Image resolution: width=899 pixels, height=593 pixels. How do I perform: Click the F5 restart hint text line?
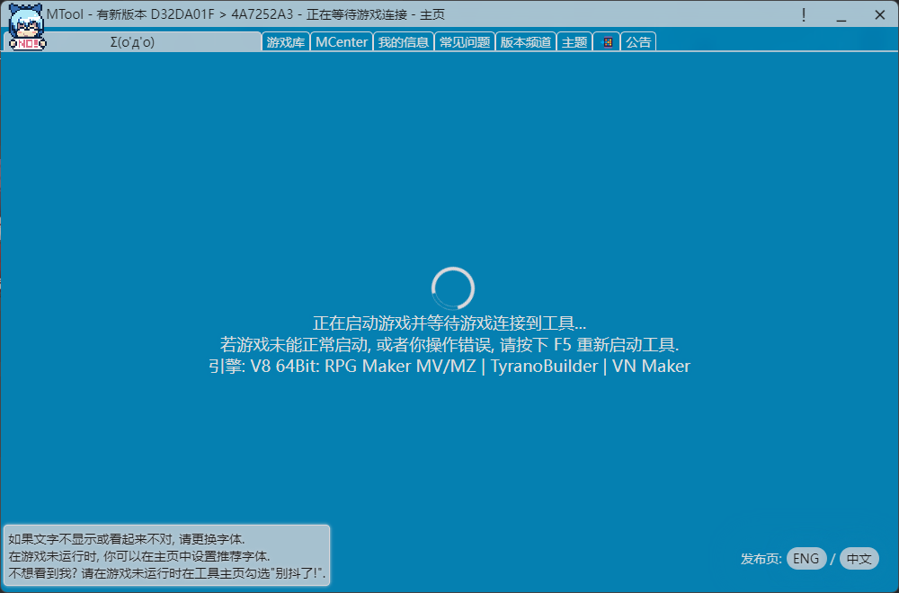tap(449, 344)
